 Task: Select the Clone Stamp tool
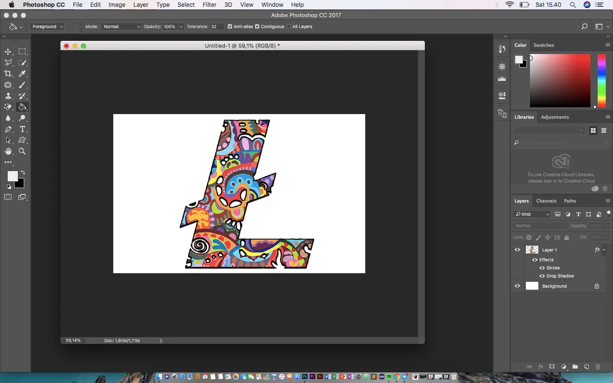pyautogui.click(x=8, y=96)
